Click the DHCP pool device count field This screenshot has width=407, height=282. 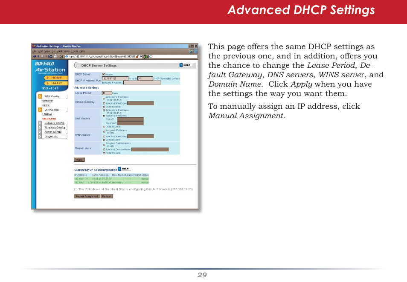click(145, 78)
